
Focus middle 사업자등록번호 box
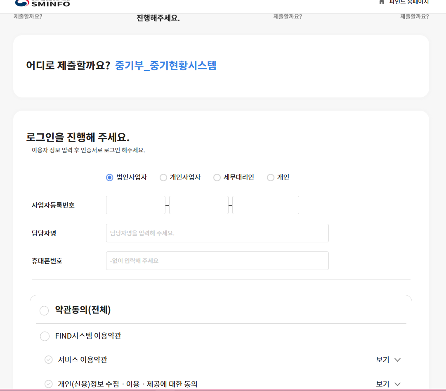coord(199,205)
